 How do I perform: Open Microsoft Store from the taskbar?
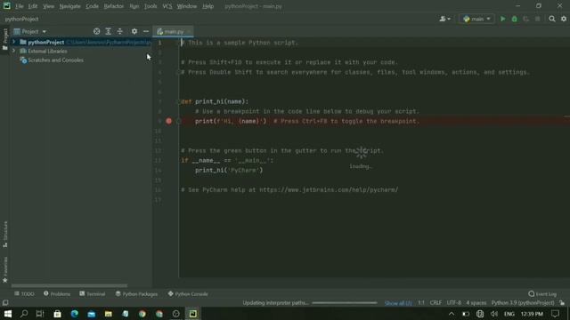[x=57, y=314]
